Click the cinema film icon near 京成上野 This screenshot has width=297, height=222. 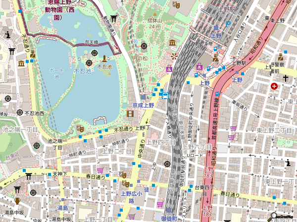point(130,114)
